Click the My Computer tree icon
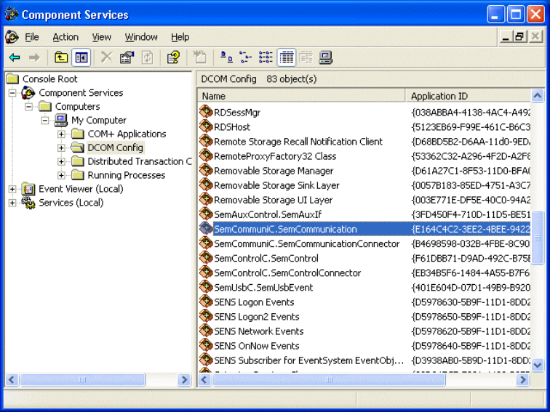This screenshot has height=412, width=550. click(60, 120)
